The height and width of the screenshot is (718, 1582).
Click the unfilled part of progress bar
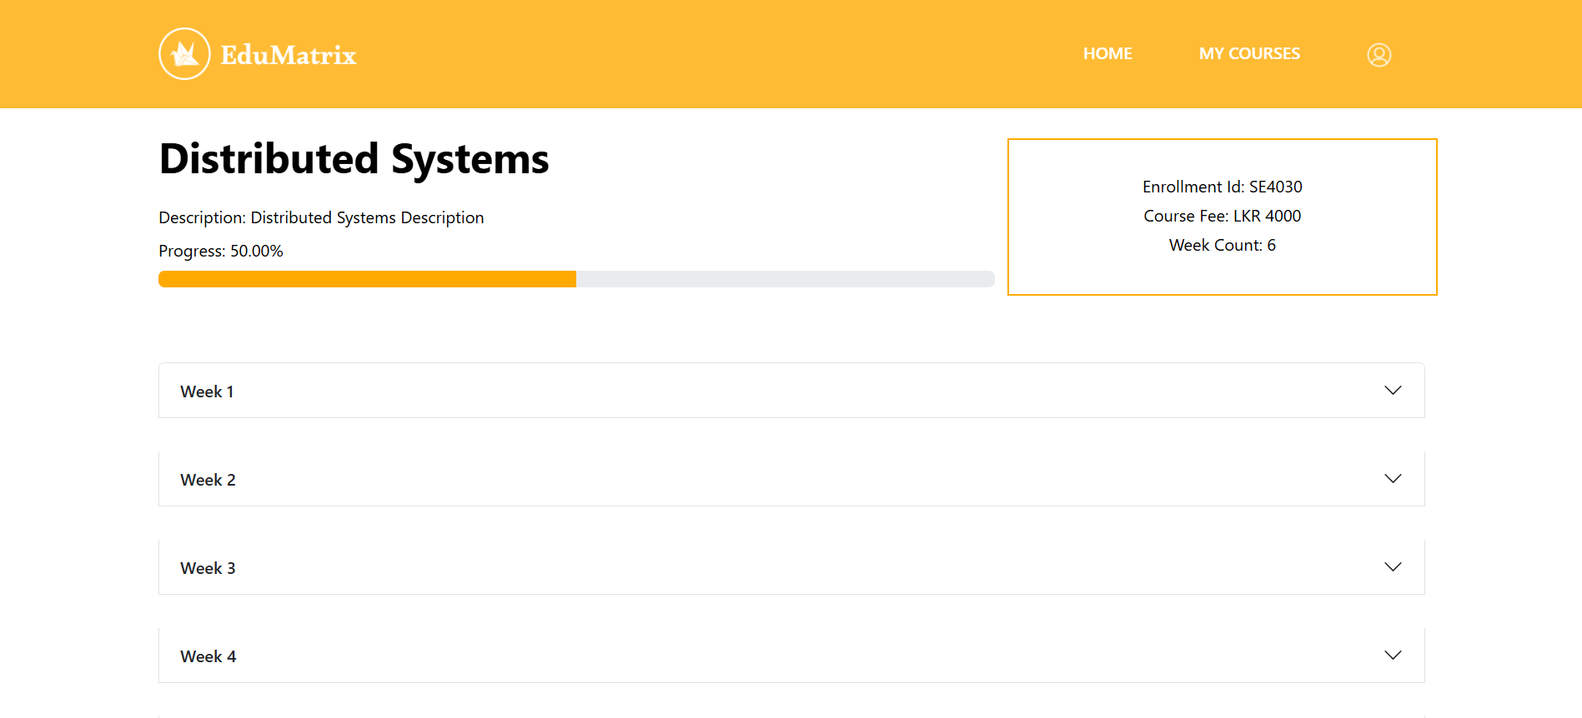tap(786, 279)
